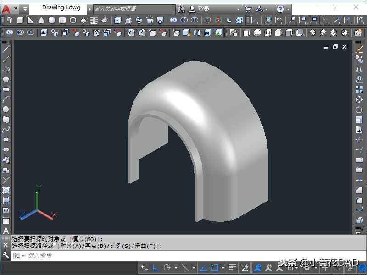
Task: Click the 登录 sign-in button
Action: pos(203,9)
